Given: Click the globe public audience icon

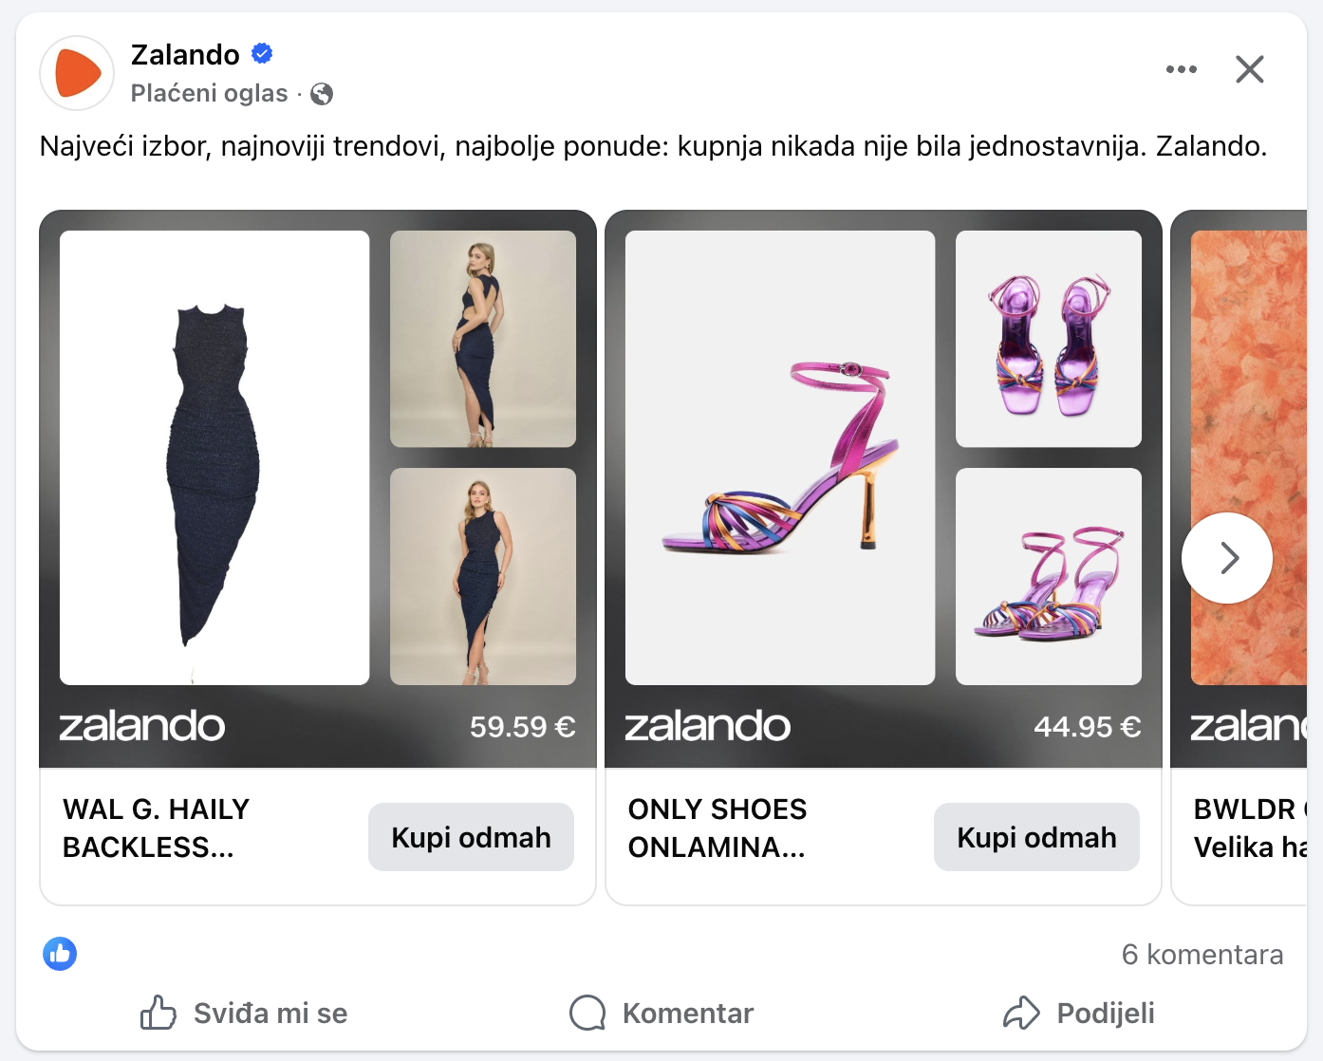Looking at the screenshot, I should (322, 94).
